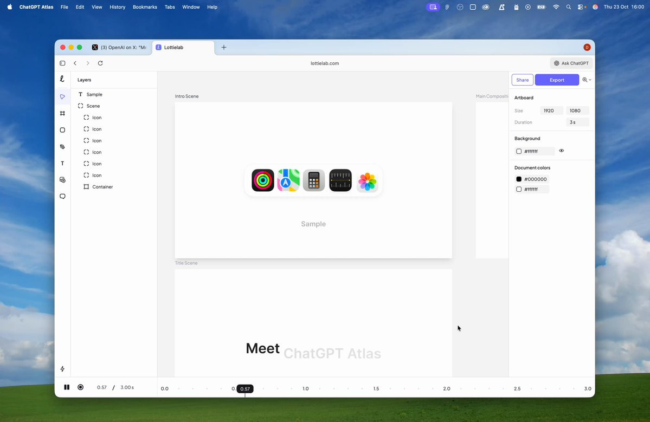The image size is (650, 422).
Task: Click the Duration field showing 3 s
Action: 577,122
